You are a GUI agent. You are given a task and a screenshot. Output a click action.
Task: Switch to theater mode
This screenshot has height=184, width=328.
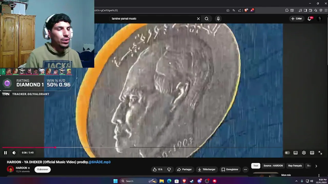click(x=312, y=153)
